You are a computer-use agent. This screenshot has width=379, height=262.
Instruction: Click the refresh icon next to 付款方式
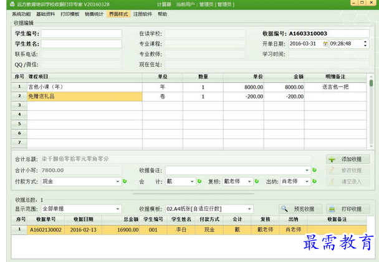pyautogui.click(x=125, y=181)
